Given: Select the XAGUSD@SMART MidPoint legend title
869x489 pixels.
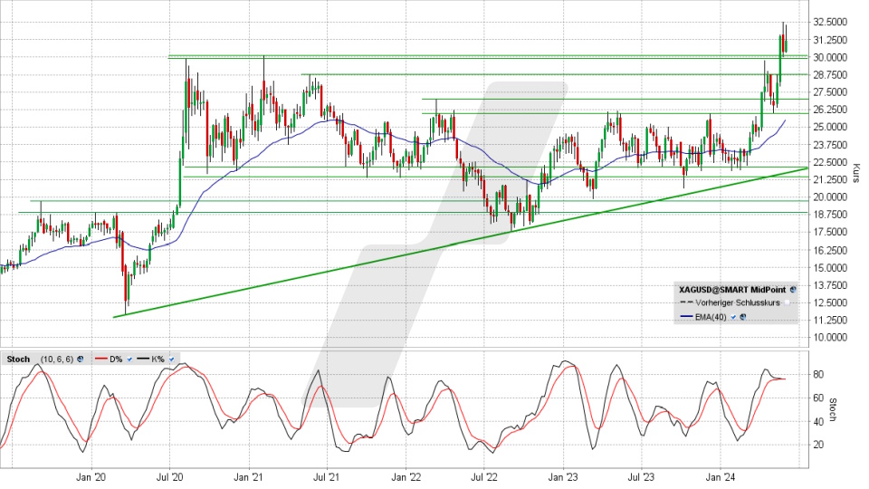Looking at the screenshot, I should tap(732, 290).
